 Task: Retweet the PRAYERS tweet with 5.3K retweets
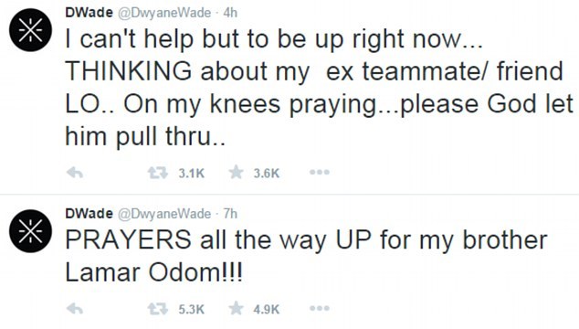click(x=158, y=309)
